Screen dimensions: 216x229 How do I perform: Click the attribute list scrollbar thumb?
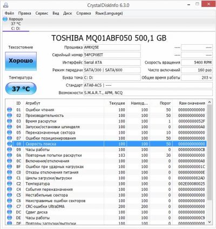click(210, 152)
